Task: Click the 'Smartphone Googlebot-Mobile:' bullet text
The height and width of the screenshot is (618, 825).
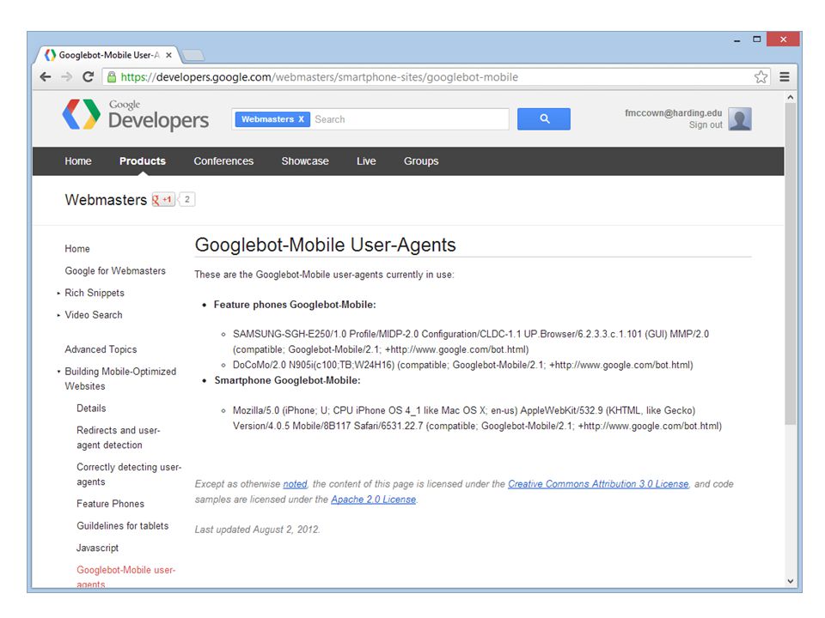Action: (x=287, y=380)
